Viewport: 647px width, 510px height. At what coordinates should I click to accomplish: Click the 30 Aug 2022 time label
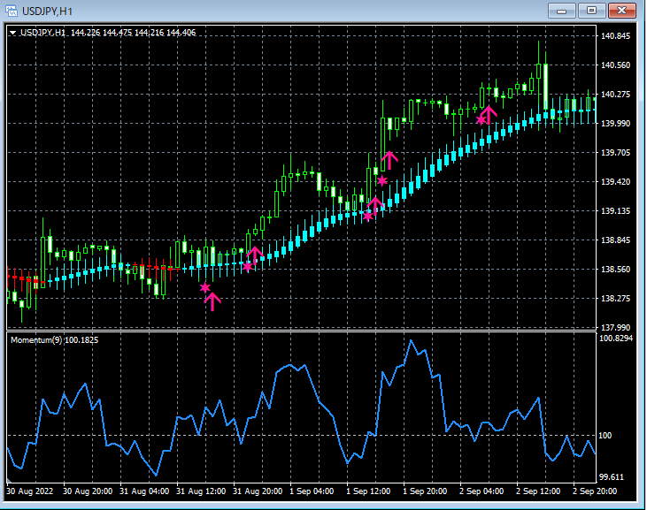pos(30,491)
